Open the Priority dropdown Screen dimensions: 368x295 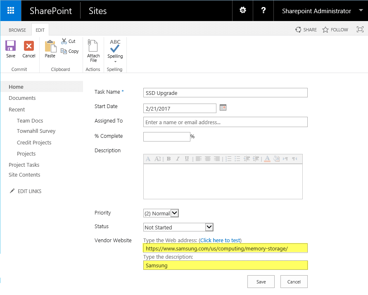161,213
